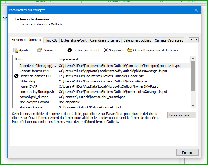Select the Carnets d'adresses tab
Image resolution: width=208 pixels, height=165 pixels.
[x=169, y=40]
